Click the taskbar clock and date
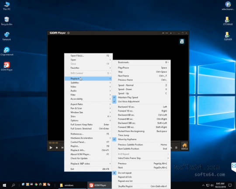 click(220, 185)
